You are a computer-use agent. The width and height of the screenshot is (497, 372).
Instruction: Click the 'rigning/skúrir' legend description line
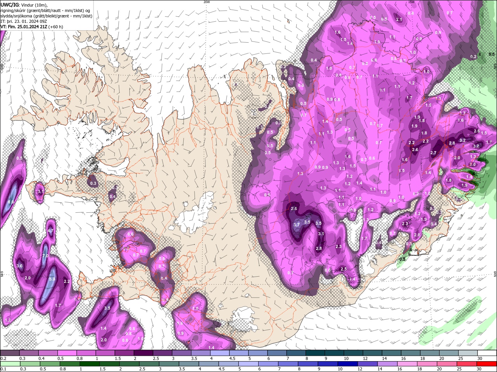click(46, 10)
